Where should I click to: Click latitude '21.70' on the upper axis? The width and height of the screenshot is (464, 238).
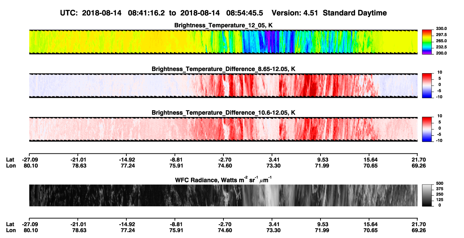click(419, 160)
